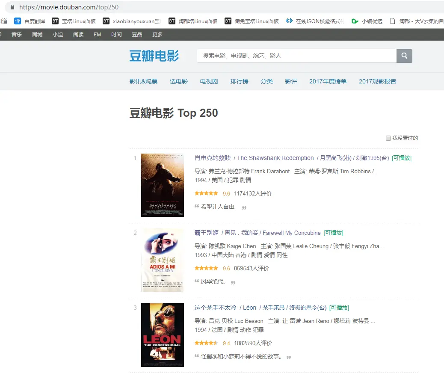Viewport: 444px width, 373px height.
Task: Click the 怪蜀黍和小萝莉 quote text
Action: click(241, 356)
